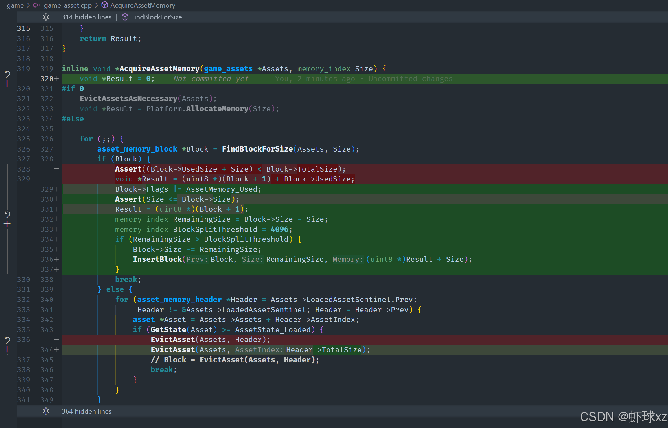The image size is (668, 428).
Task: Click the value 4096 of BlockSplitThreshold
Action: pos(279,230)
